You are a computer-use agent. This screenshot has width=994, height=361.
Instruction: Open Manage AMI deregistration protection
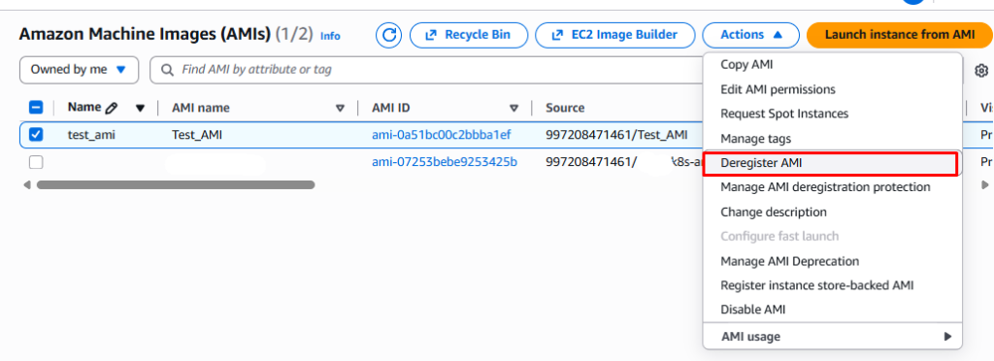(x=832, y=187)
